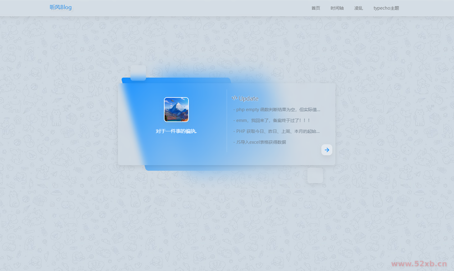Click the small square decoration above the card
Image resolution: width=454 pixels, height=271 pixels.
(x=138, y=72)
